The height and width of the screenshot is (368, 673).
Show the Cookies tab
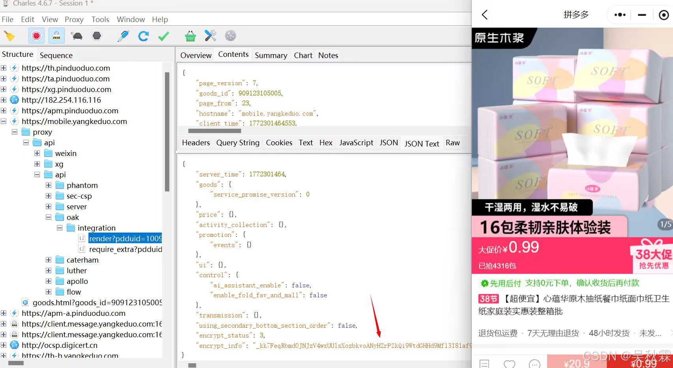click(x=279, y=143)
